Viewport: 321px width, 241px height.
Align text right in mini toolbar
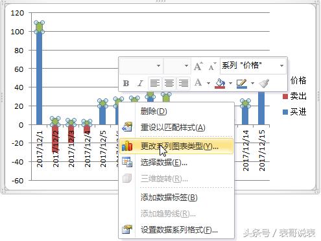184,84
